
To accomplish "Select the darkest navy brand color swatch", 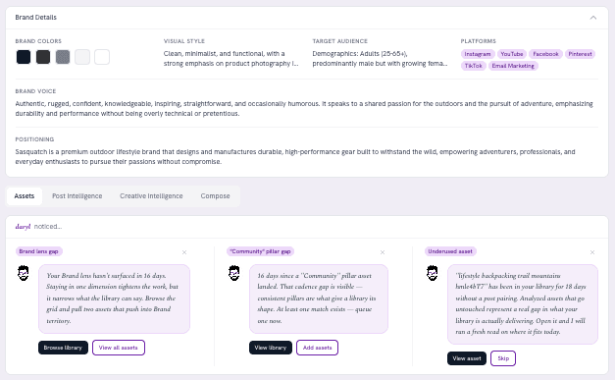I will click(x=24, y=57).
